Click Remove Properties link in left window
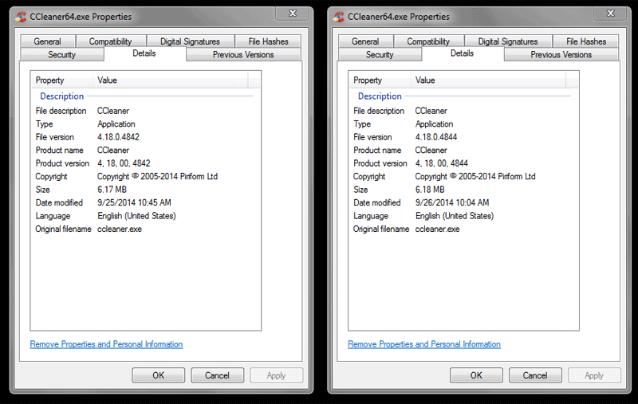638x404 pixels. [x=106, y=344]
